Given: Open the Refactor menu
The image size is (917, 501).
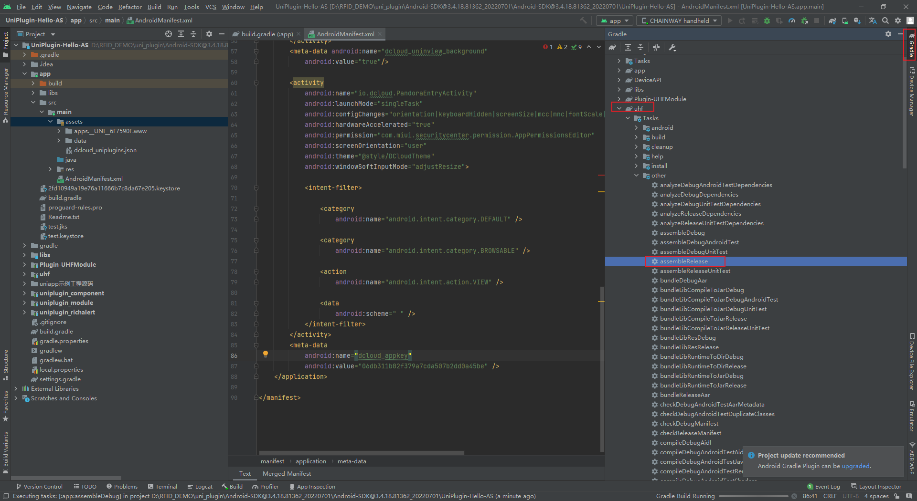Looking at the screenshot, I should 130,7.
